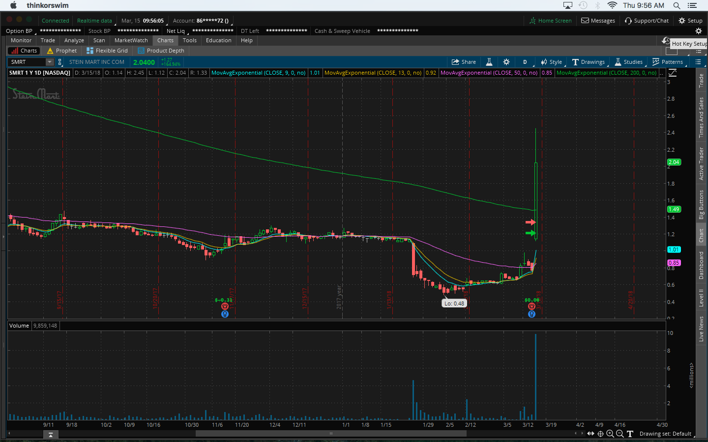708x442 pixels.
Task: Open chart settings gear icon
Action: (x=506, y=62)
